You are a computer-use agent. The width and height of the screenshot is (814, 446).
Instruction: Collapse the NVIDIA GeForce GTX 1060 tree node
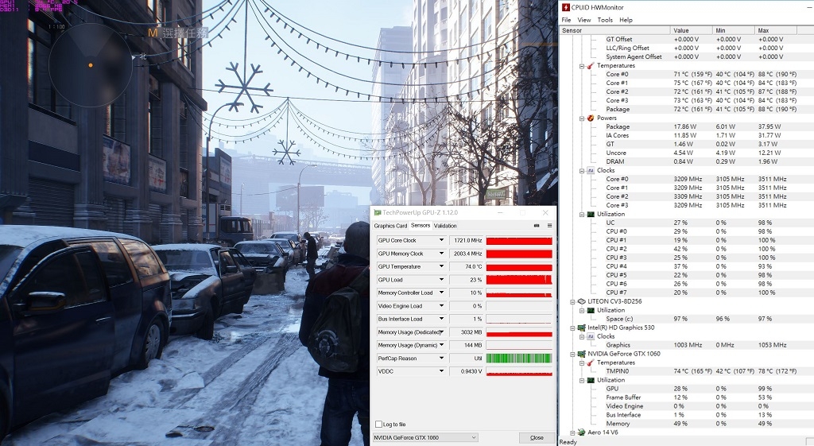(x=572, y=354)
